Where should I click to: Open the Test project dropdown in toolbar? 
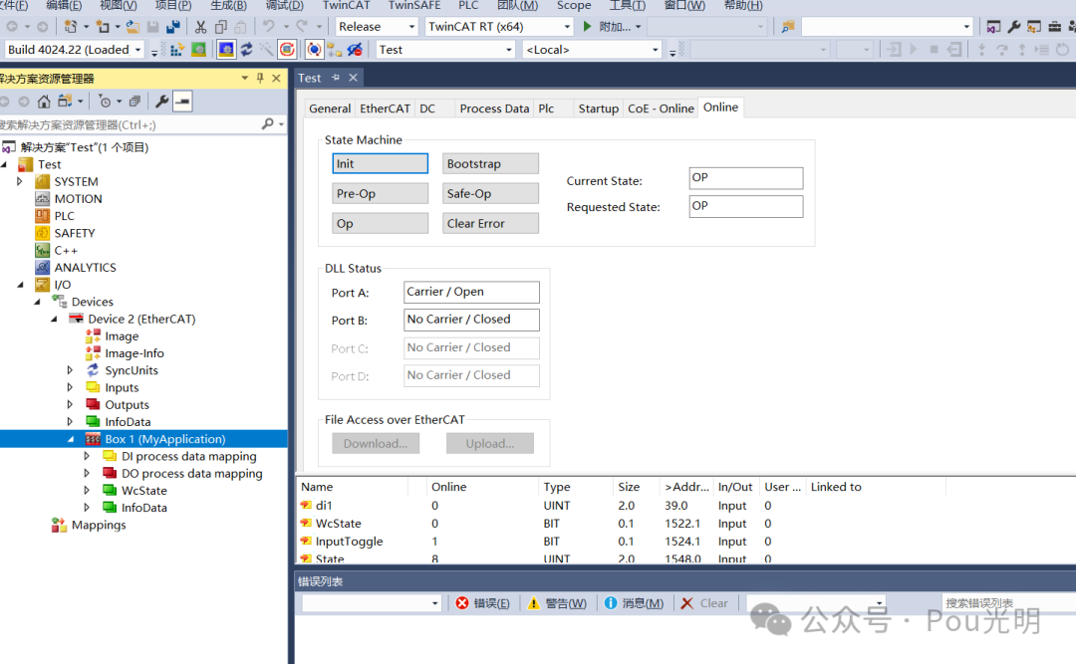[x=508, y=50]
